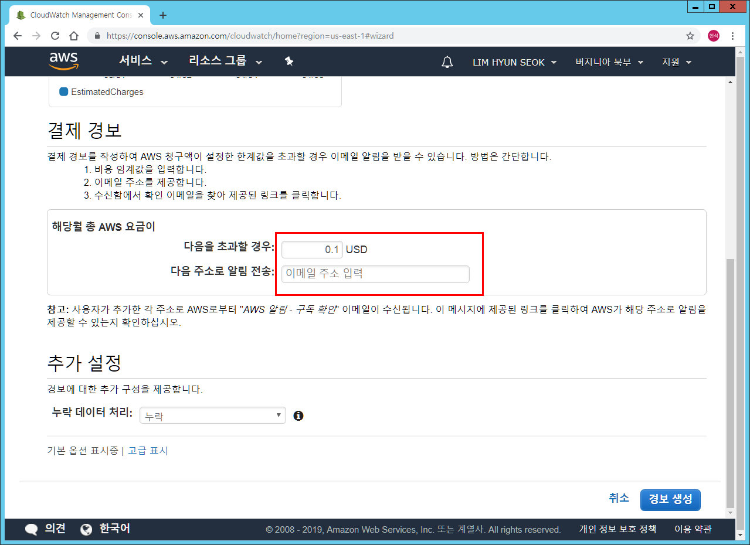Click the 추가 설정 heading
The image size is (750, 545).
point(84,363)
